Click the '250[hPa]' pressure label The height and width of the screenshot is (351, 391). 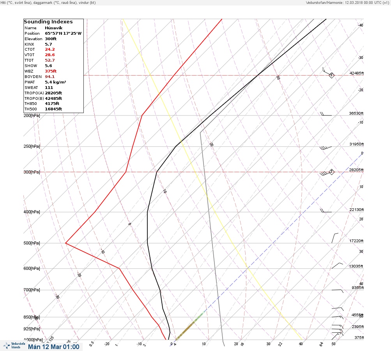click(x=32, y=146)
